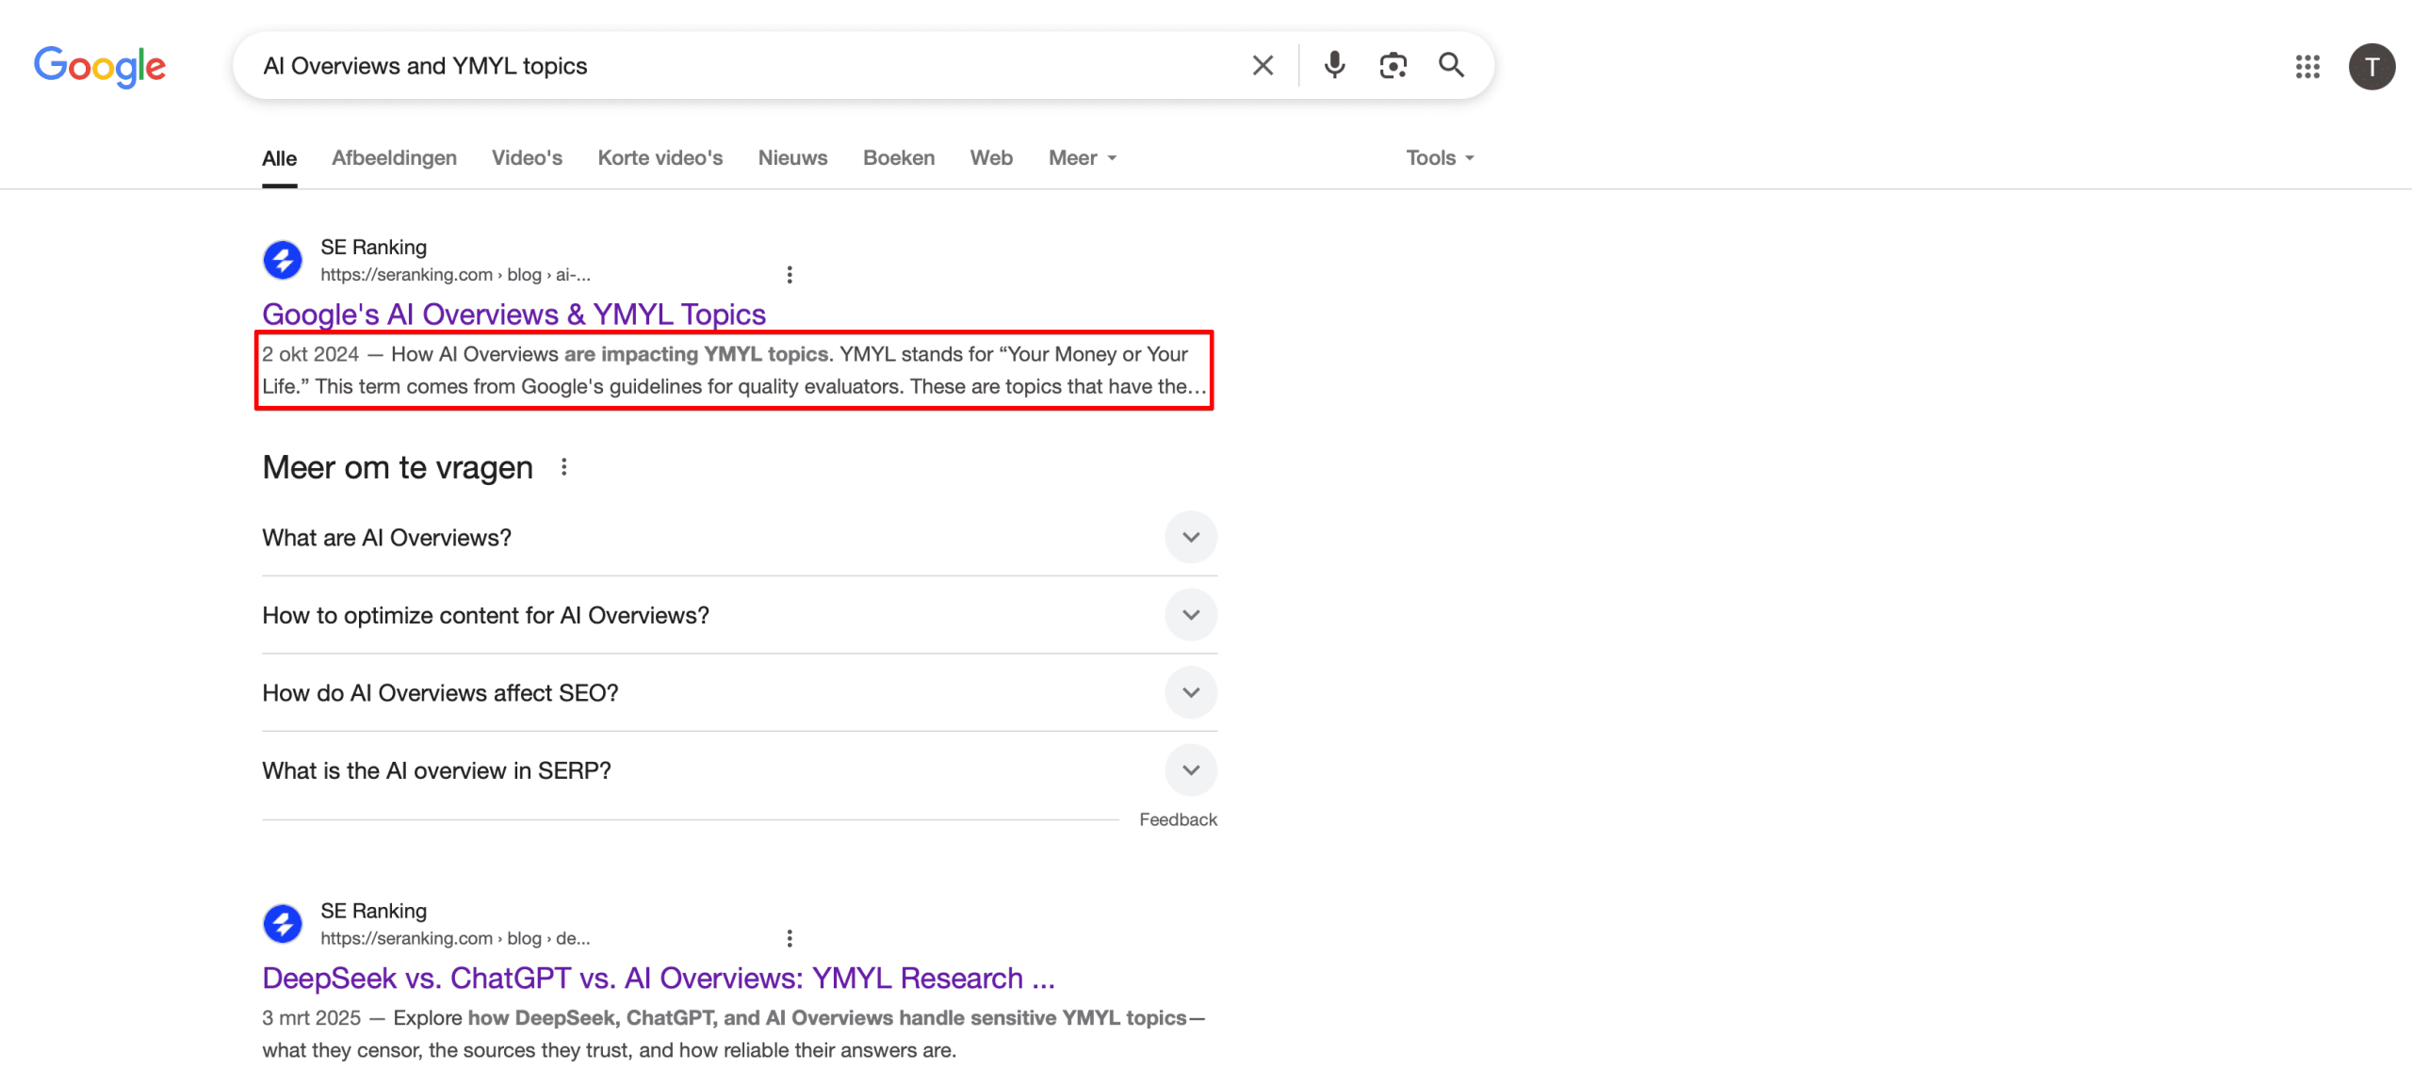Expand 'How do AI Overviews affect SEO?'
This screenshot has height=1085, width=2412.
(740, 692)
